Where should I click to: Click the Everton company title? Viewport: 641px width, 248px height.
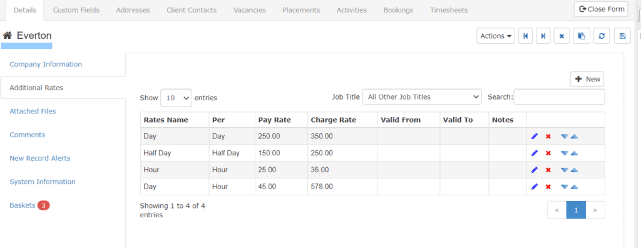point(34,36)
